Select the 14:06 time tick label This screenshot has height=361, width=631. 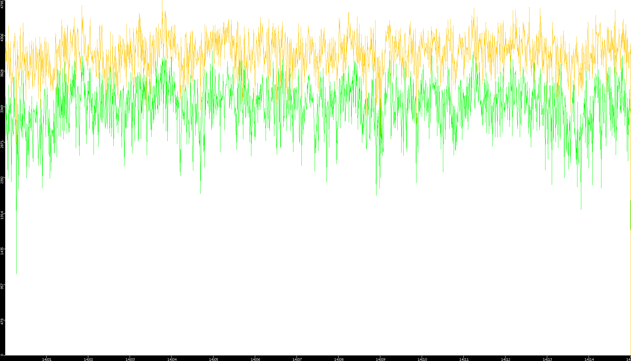click(x=255, y=359)
